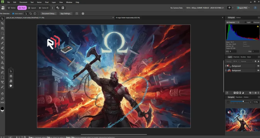Switch to the Colour tab
Viewport: 260px width, 138px height.
238,18
